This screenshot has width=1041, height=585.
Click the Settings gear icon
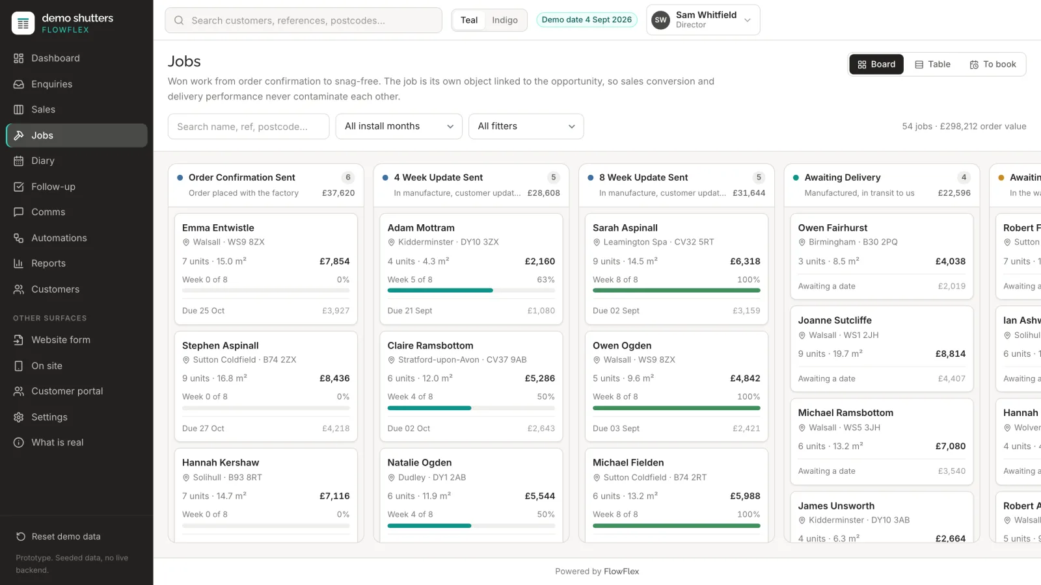19,417
